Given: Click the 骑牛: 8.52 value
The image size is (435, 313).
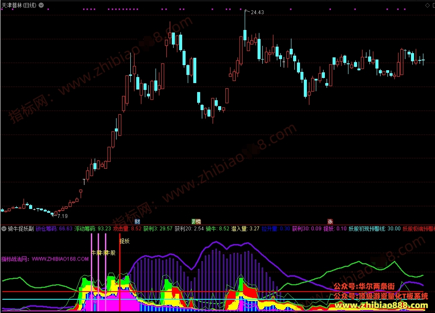Looking at the screenshot, I should click(x=218, y=229).
